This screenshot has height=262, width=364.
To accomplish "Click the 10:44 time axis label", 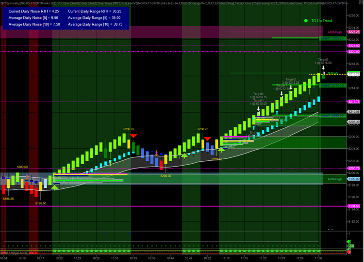I will [170, 258].
